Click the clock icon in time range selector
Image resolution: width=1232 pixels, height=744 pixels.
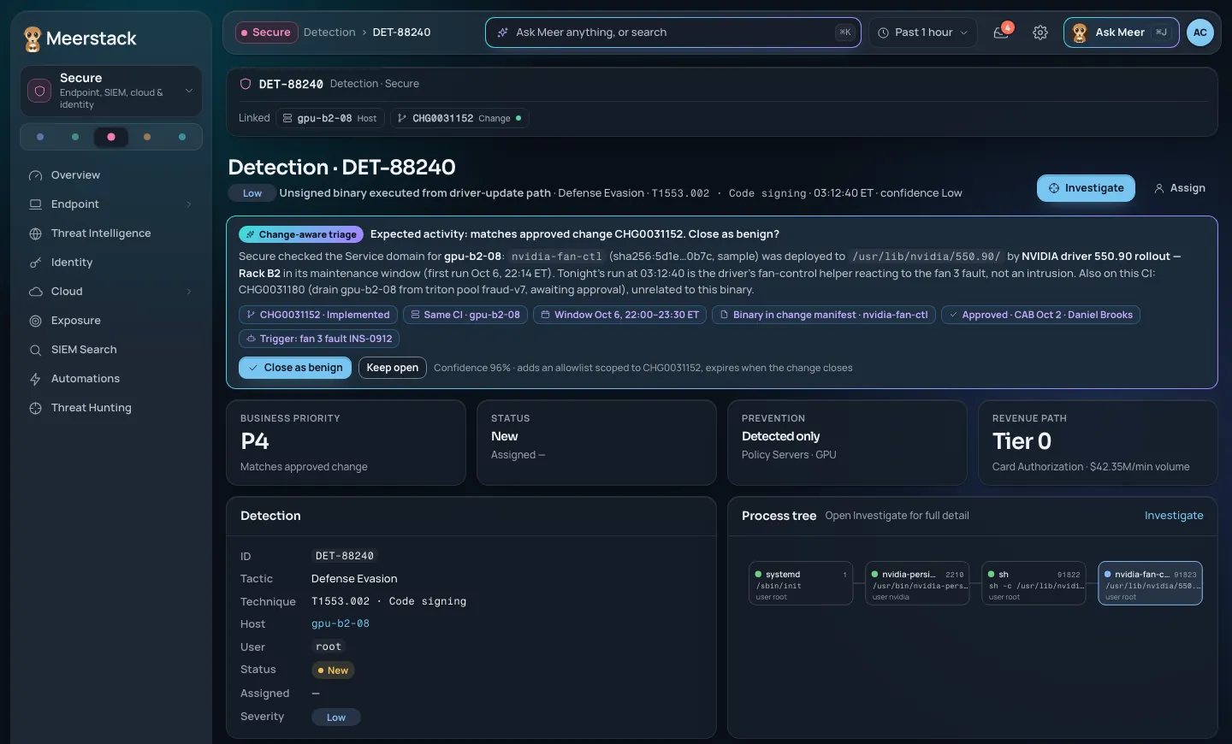click(884, 32)
